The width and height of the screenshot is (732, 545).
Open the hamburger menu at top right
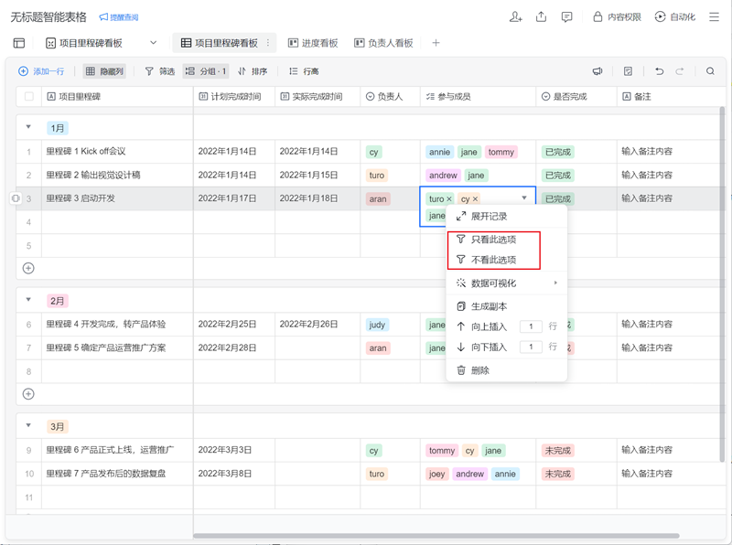714,16
